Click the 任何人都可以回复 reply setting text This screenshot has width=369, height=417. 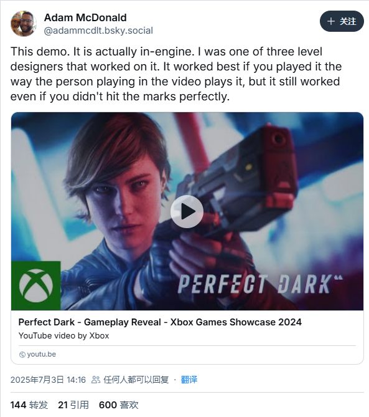pyautogui.click(x=136, y=380)
